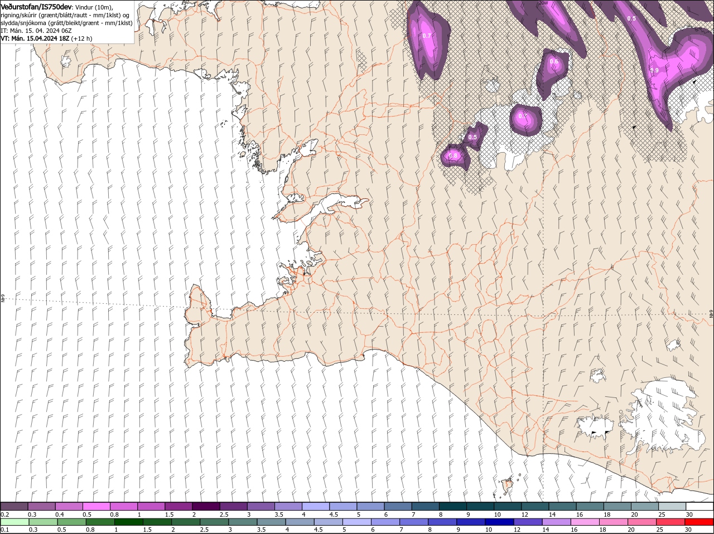Select the upper legend swatch between 0.5 and 0.8

click(x=97, y=506)
